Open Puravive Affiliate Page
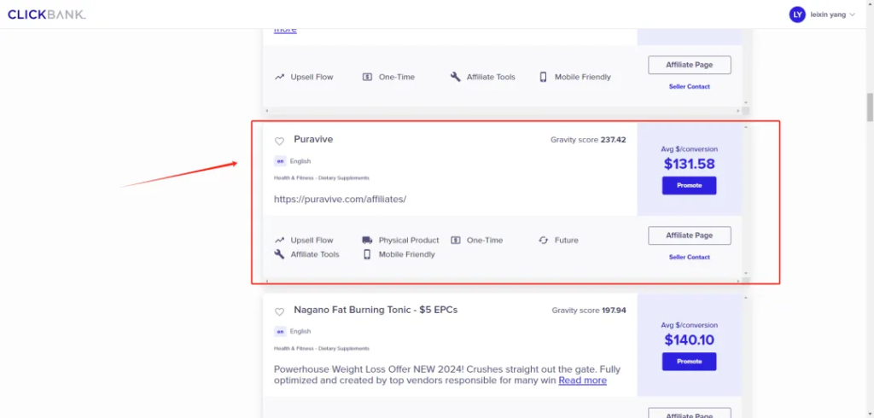This screenshot has width=874, height=418. click(x=690, y=235)
